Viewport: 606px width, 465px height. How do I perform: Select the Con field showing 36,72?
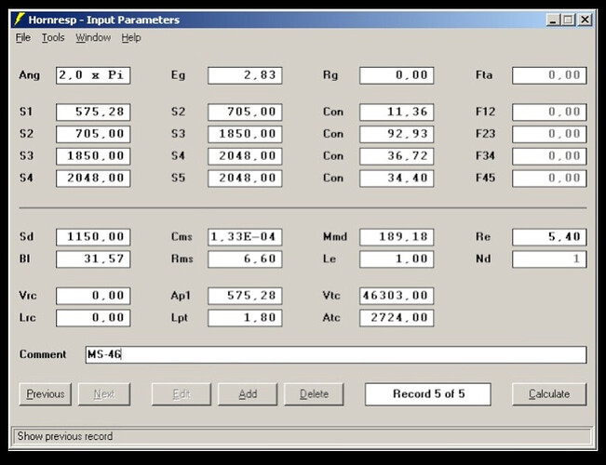397,156
